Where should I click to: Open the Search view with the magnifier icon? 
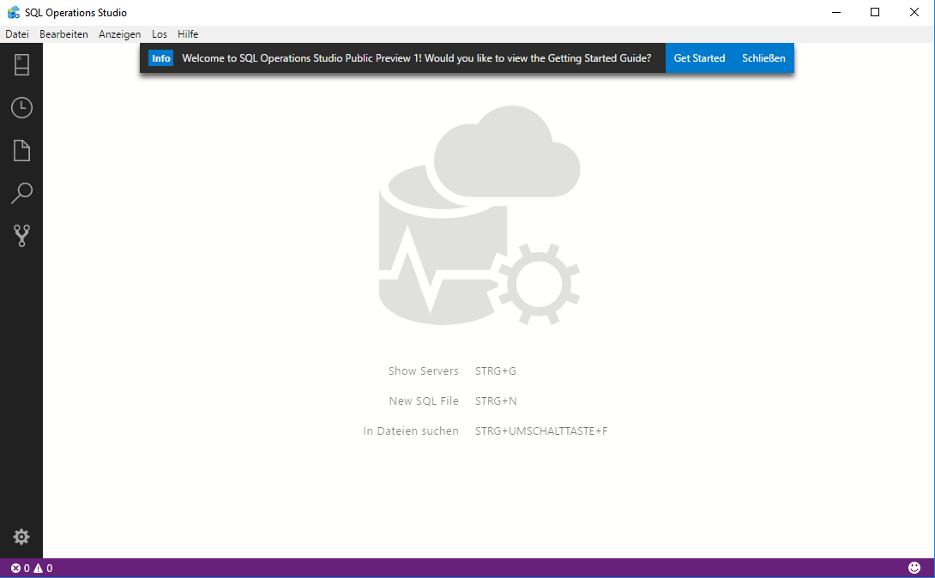(21, 193)
